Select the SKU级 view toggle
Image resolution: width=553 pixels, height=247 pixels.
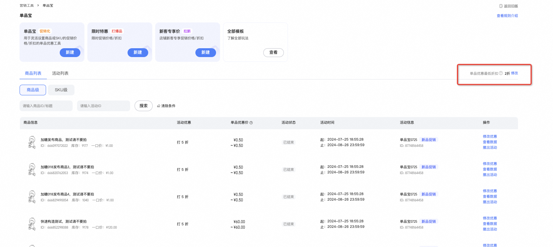pyautogui.click(x=61, y=90)
